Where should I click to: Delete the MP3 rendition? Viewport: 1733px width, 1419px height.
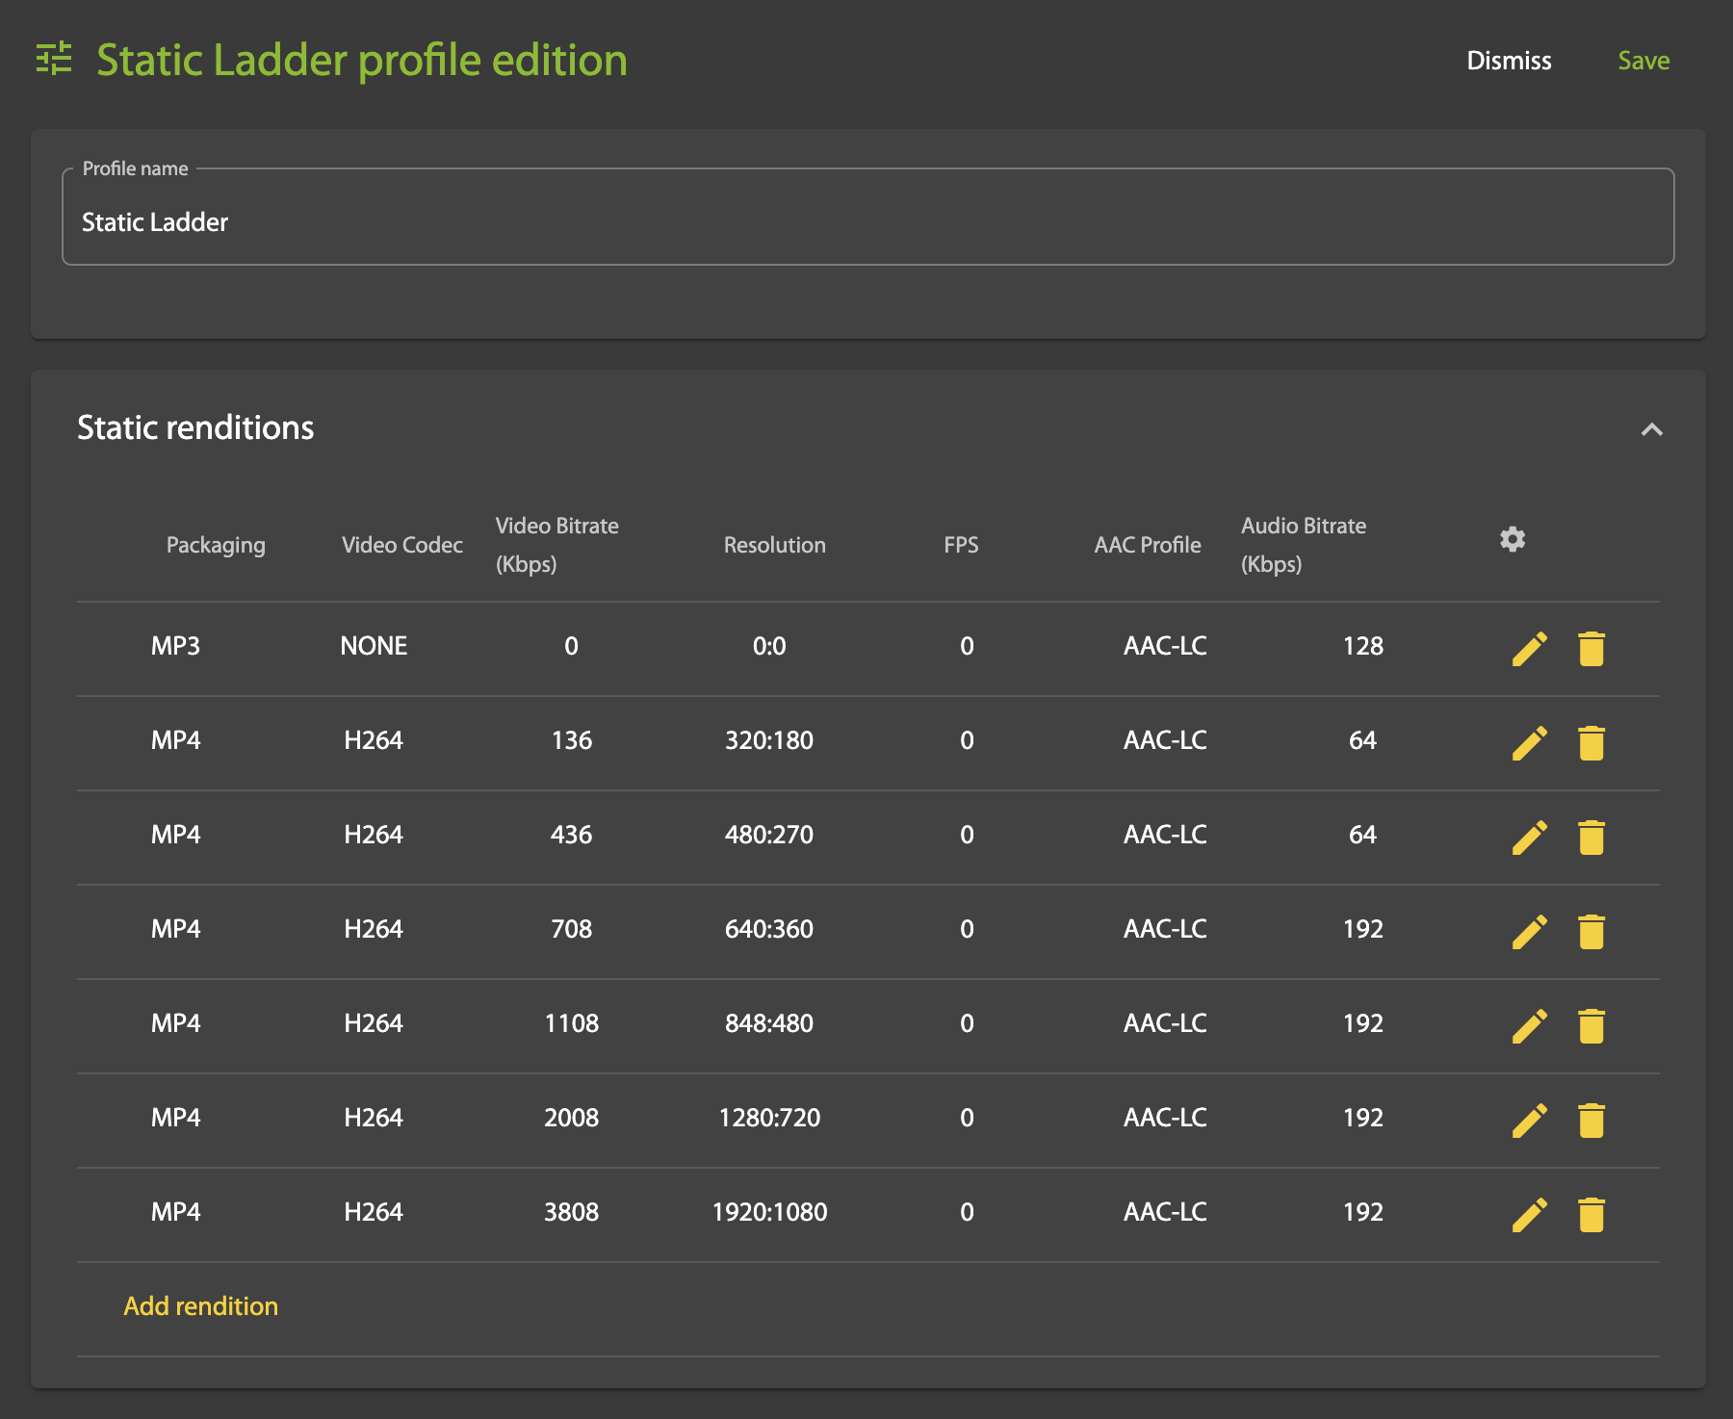coord(1591,648)
